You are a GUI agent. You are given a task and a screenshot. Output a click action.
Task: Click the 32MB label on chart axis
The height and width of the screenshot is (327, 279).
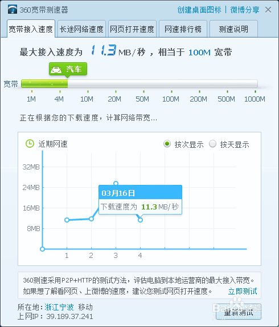(31, 167)
